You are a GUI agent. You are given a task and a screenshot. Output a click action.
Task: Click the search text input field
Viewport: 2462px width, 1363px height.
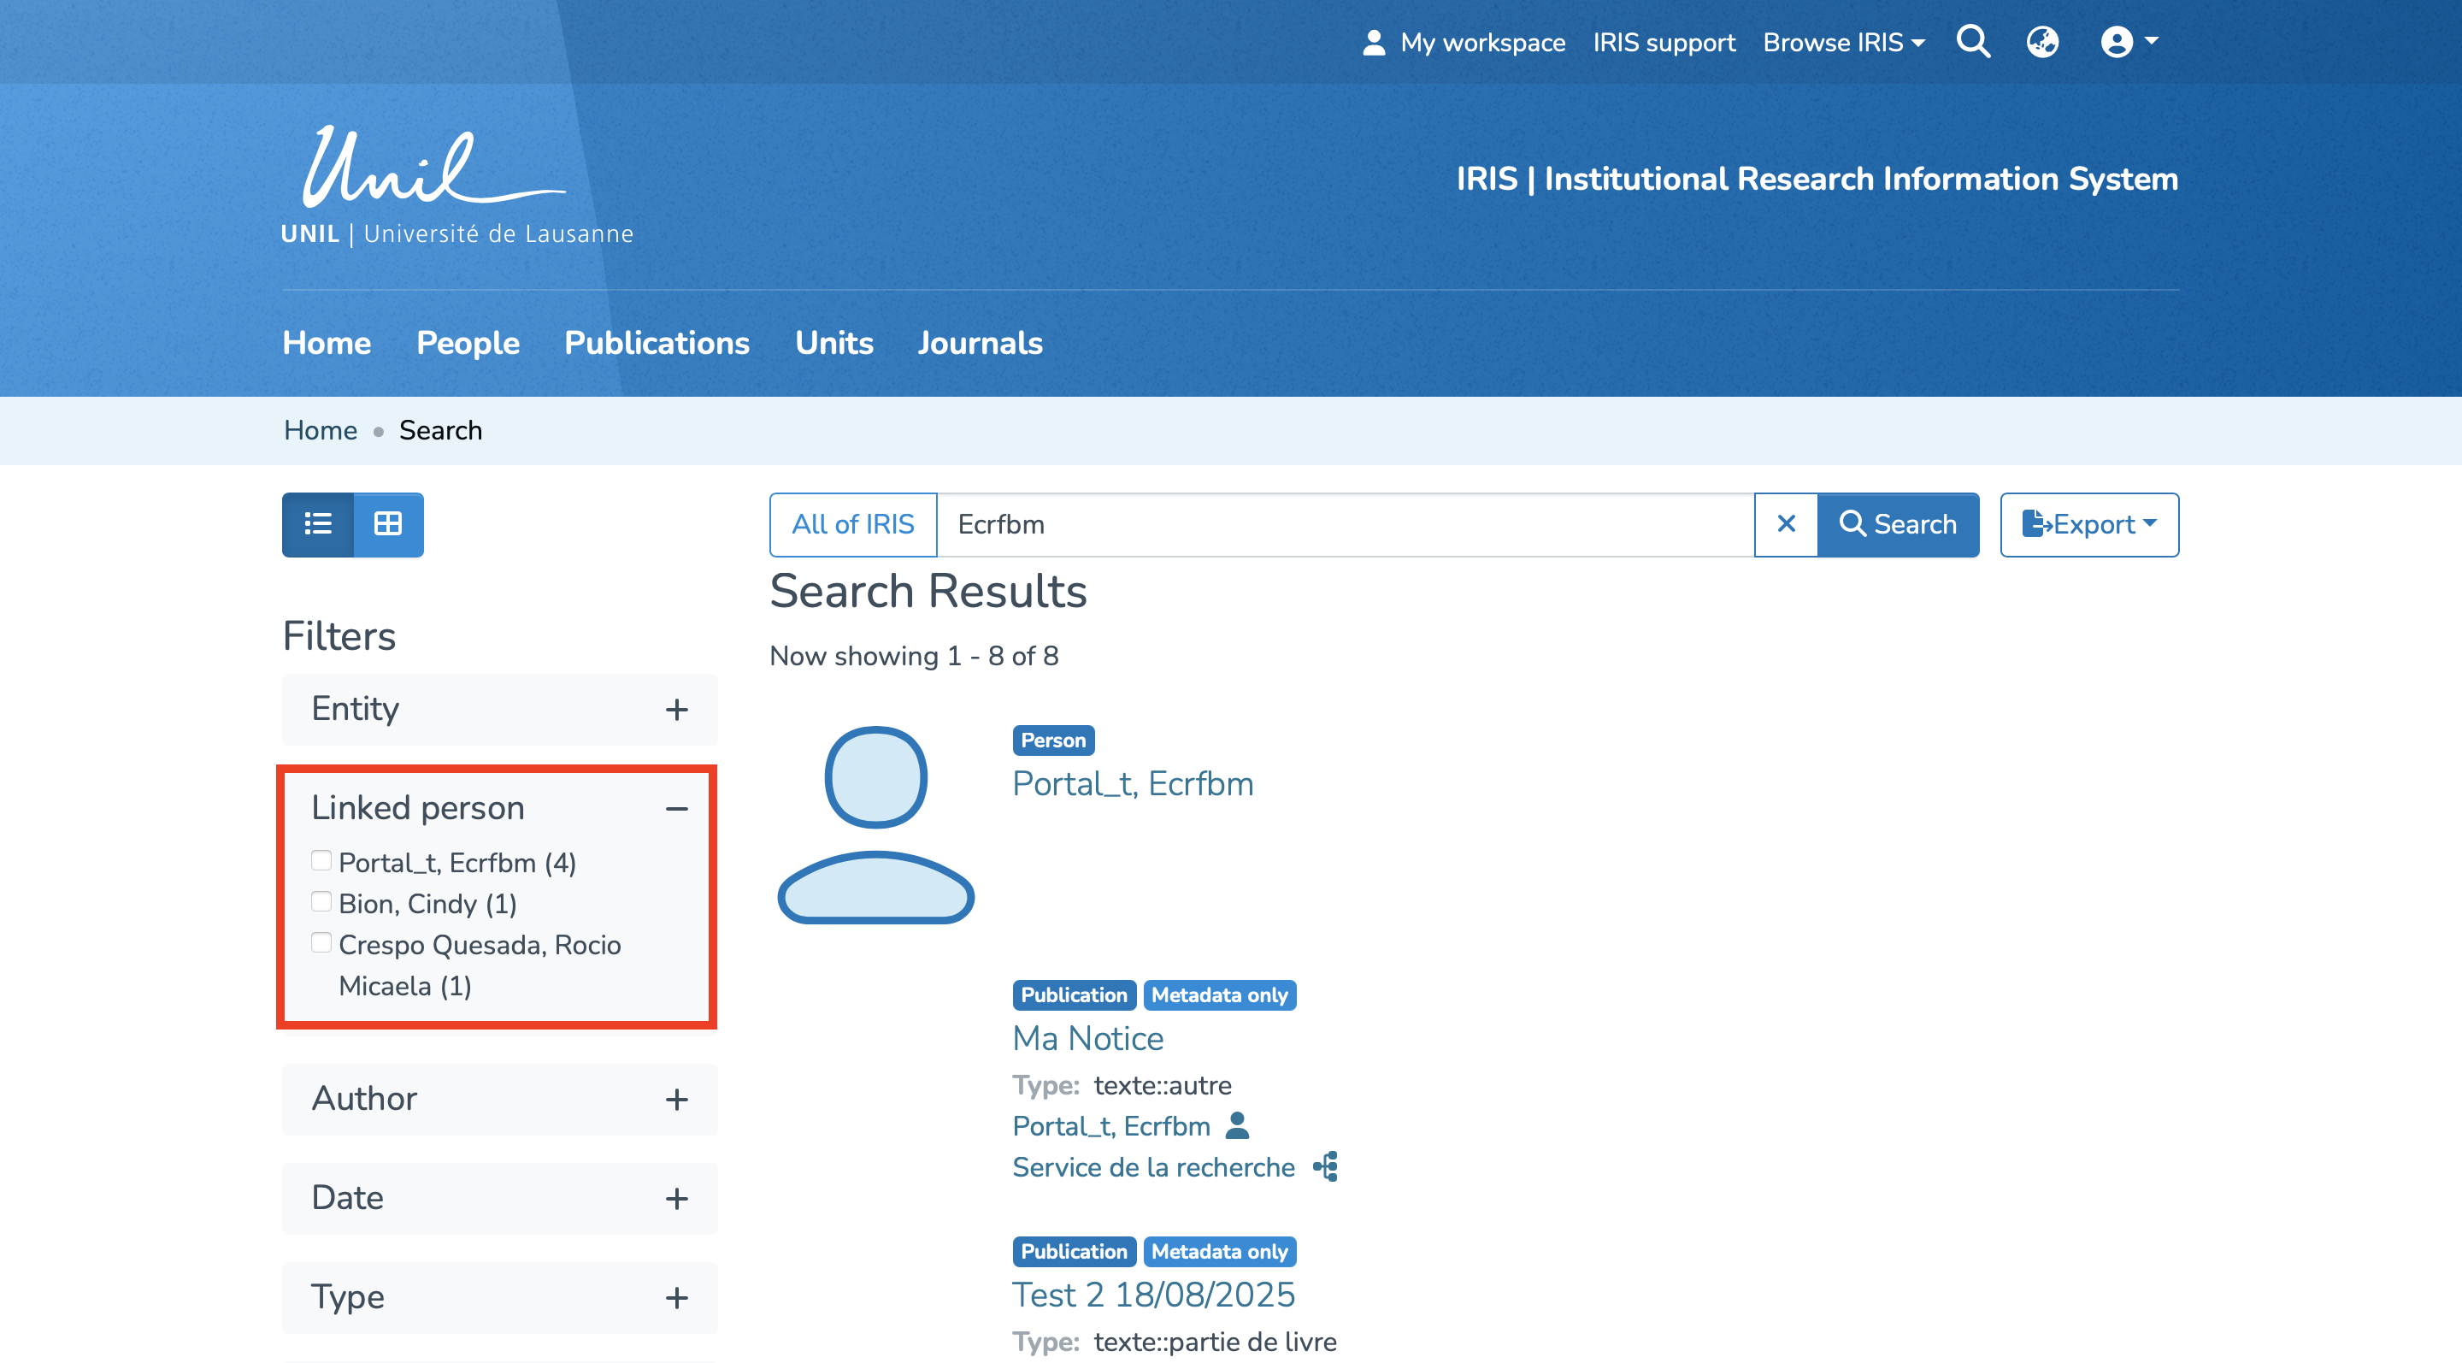click(x=1344, y=524)
